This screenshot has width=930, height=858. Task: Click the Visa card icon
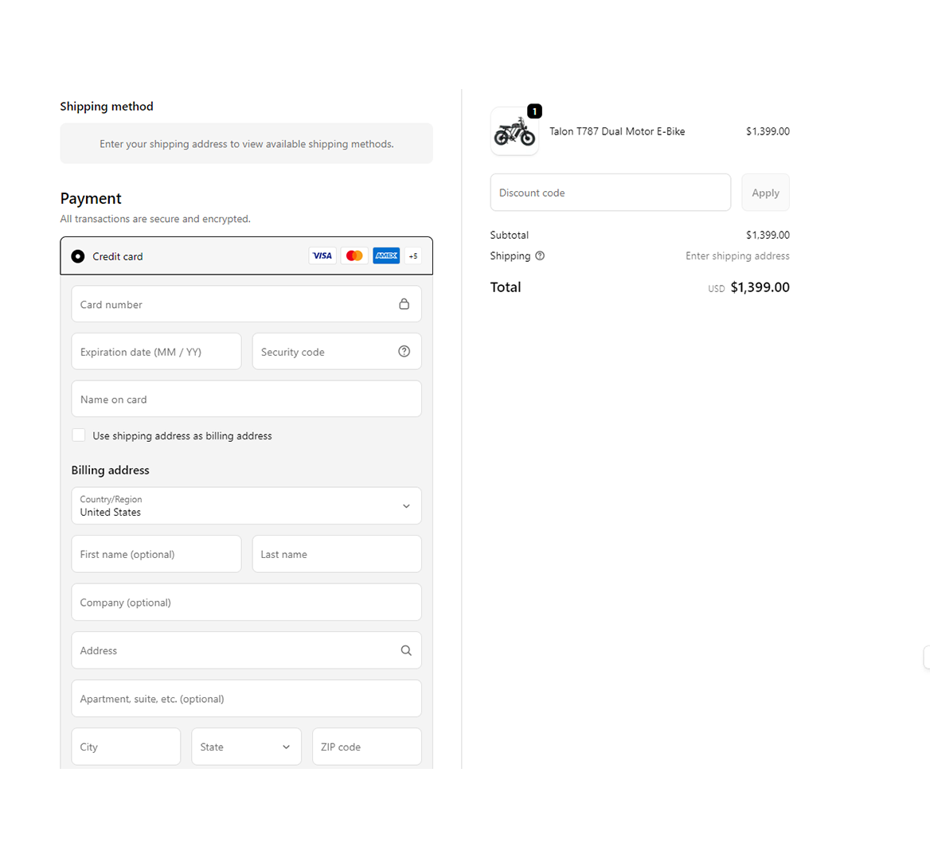click(322, 256)
